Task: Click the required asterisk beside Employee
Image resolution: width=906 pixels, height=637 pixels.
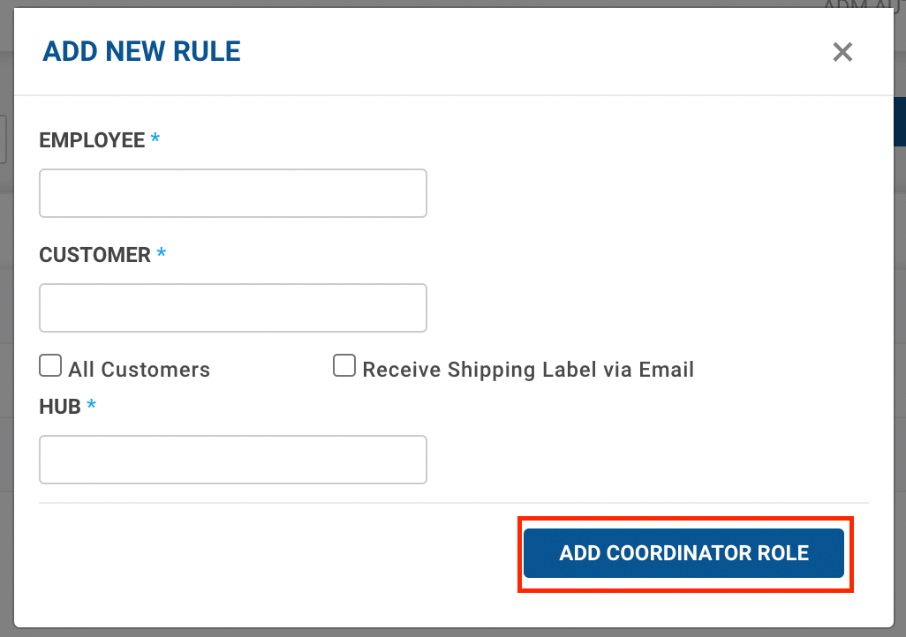Action: [155, 139]
